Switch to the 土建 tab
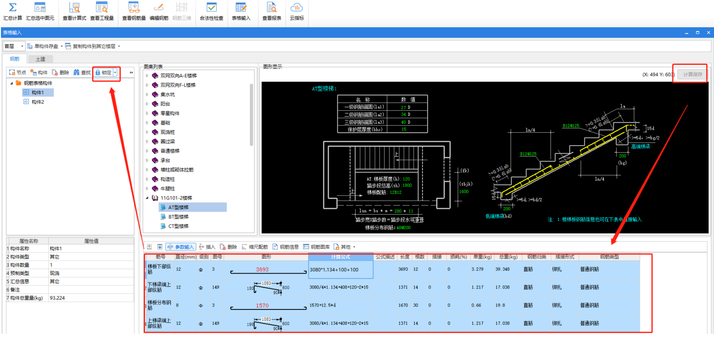 pyautogui.click(x=41, y=59)
